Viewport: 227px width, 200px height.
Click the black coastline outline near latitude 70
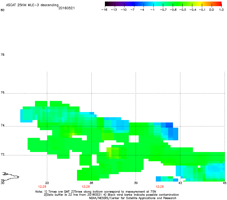[x=10, y=176]
